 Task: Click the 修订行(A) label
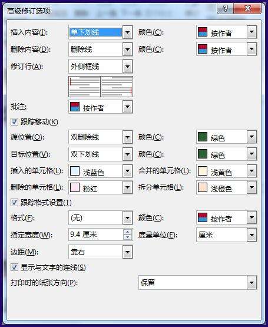click(x=27, y=67)
